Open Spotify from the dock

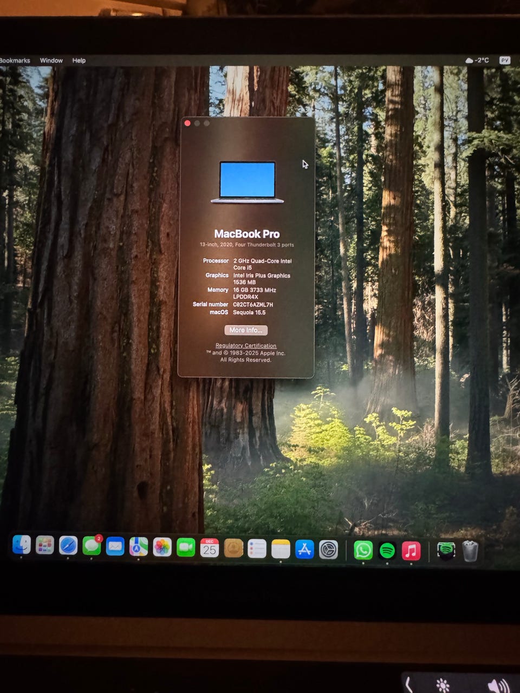(x=387, y=551)
